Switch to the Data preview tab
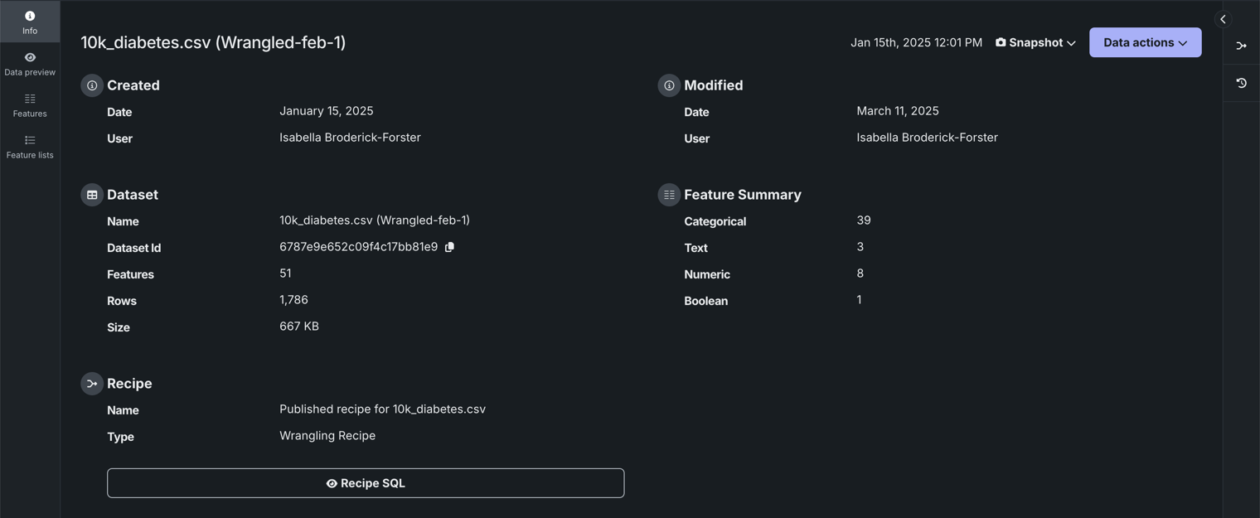Image resolution: width=1260 pixels, height=518 pixels. 30,64
